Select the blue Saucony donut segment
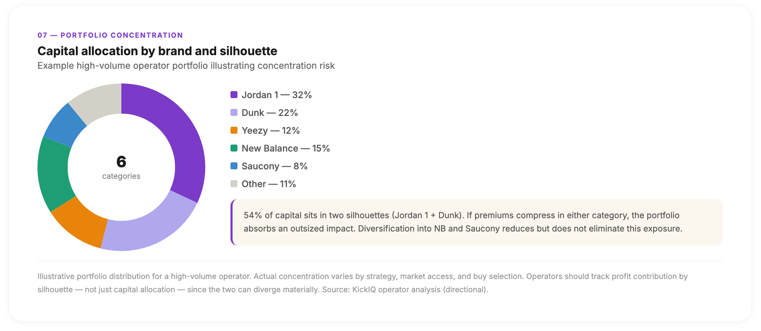 pyautogui.click(x=65, y=125)
